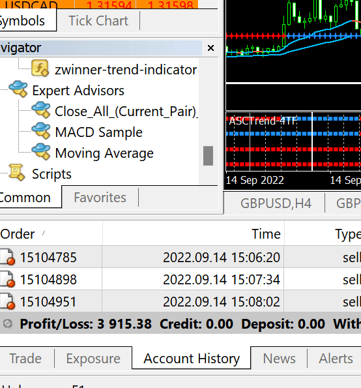The image size is (361, 388).
Task: Click the Moving Average advisor icon
Action: tap(41, 151)
